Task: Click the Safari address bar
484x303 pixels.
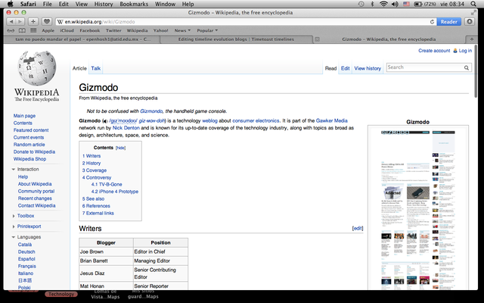Action: (244, 22)
